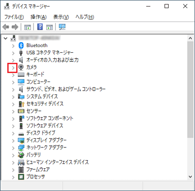Expand the USB コネクタ マネージャー category
The height and width of the screenshot is (191, 195).
point(13,53)
